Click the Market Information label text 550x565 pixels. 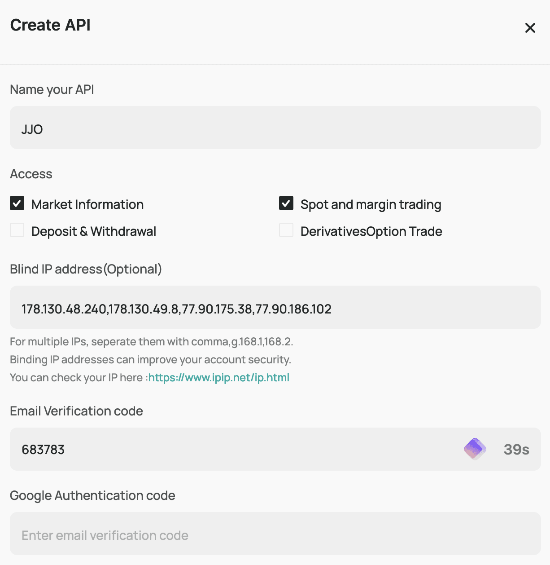point(87,204)
